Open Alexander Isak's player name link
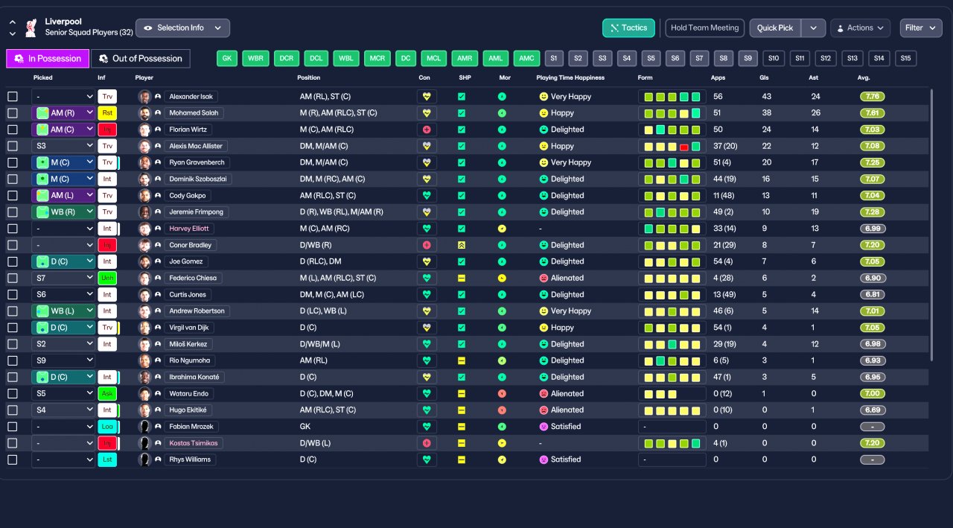The width and height of the screenshot is (953, 528). coord(191,97)
